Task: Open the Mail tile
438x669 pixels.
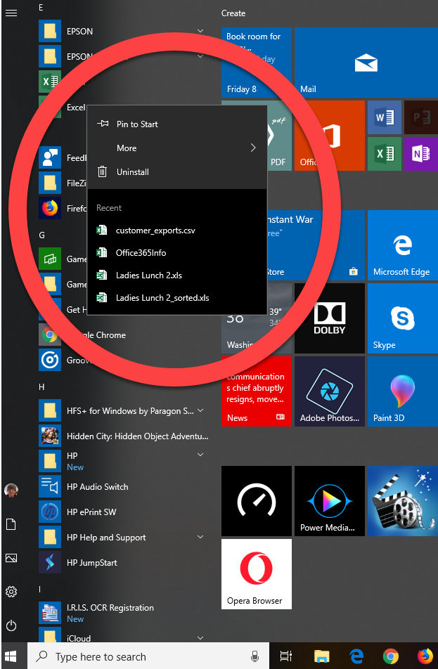Action: click(366, 63)
